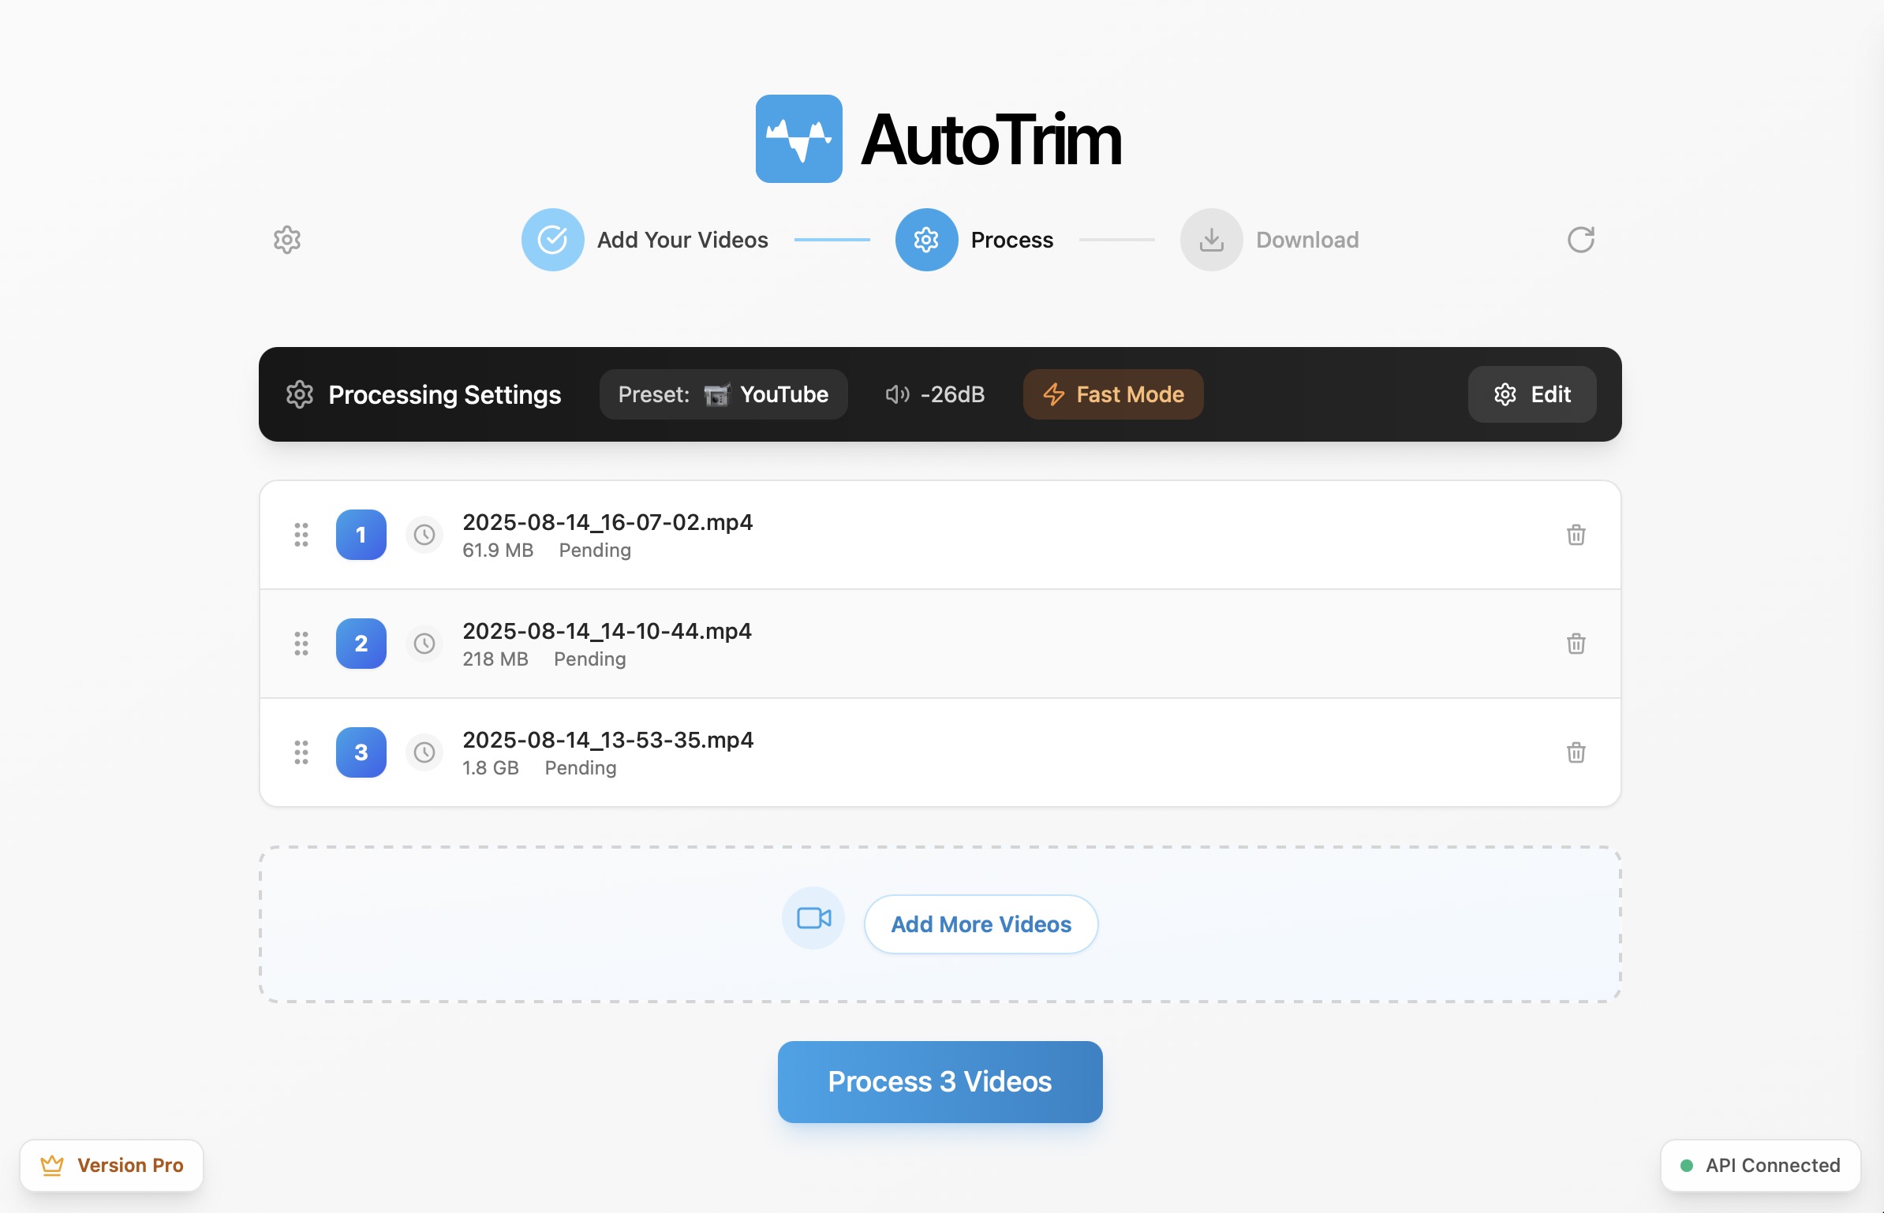Click the Processing Settings gear icon

tap(300, 394)
